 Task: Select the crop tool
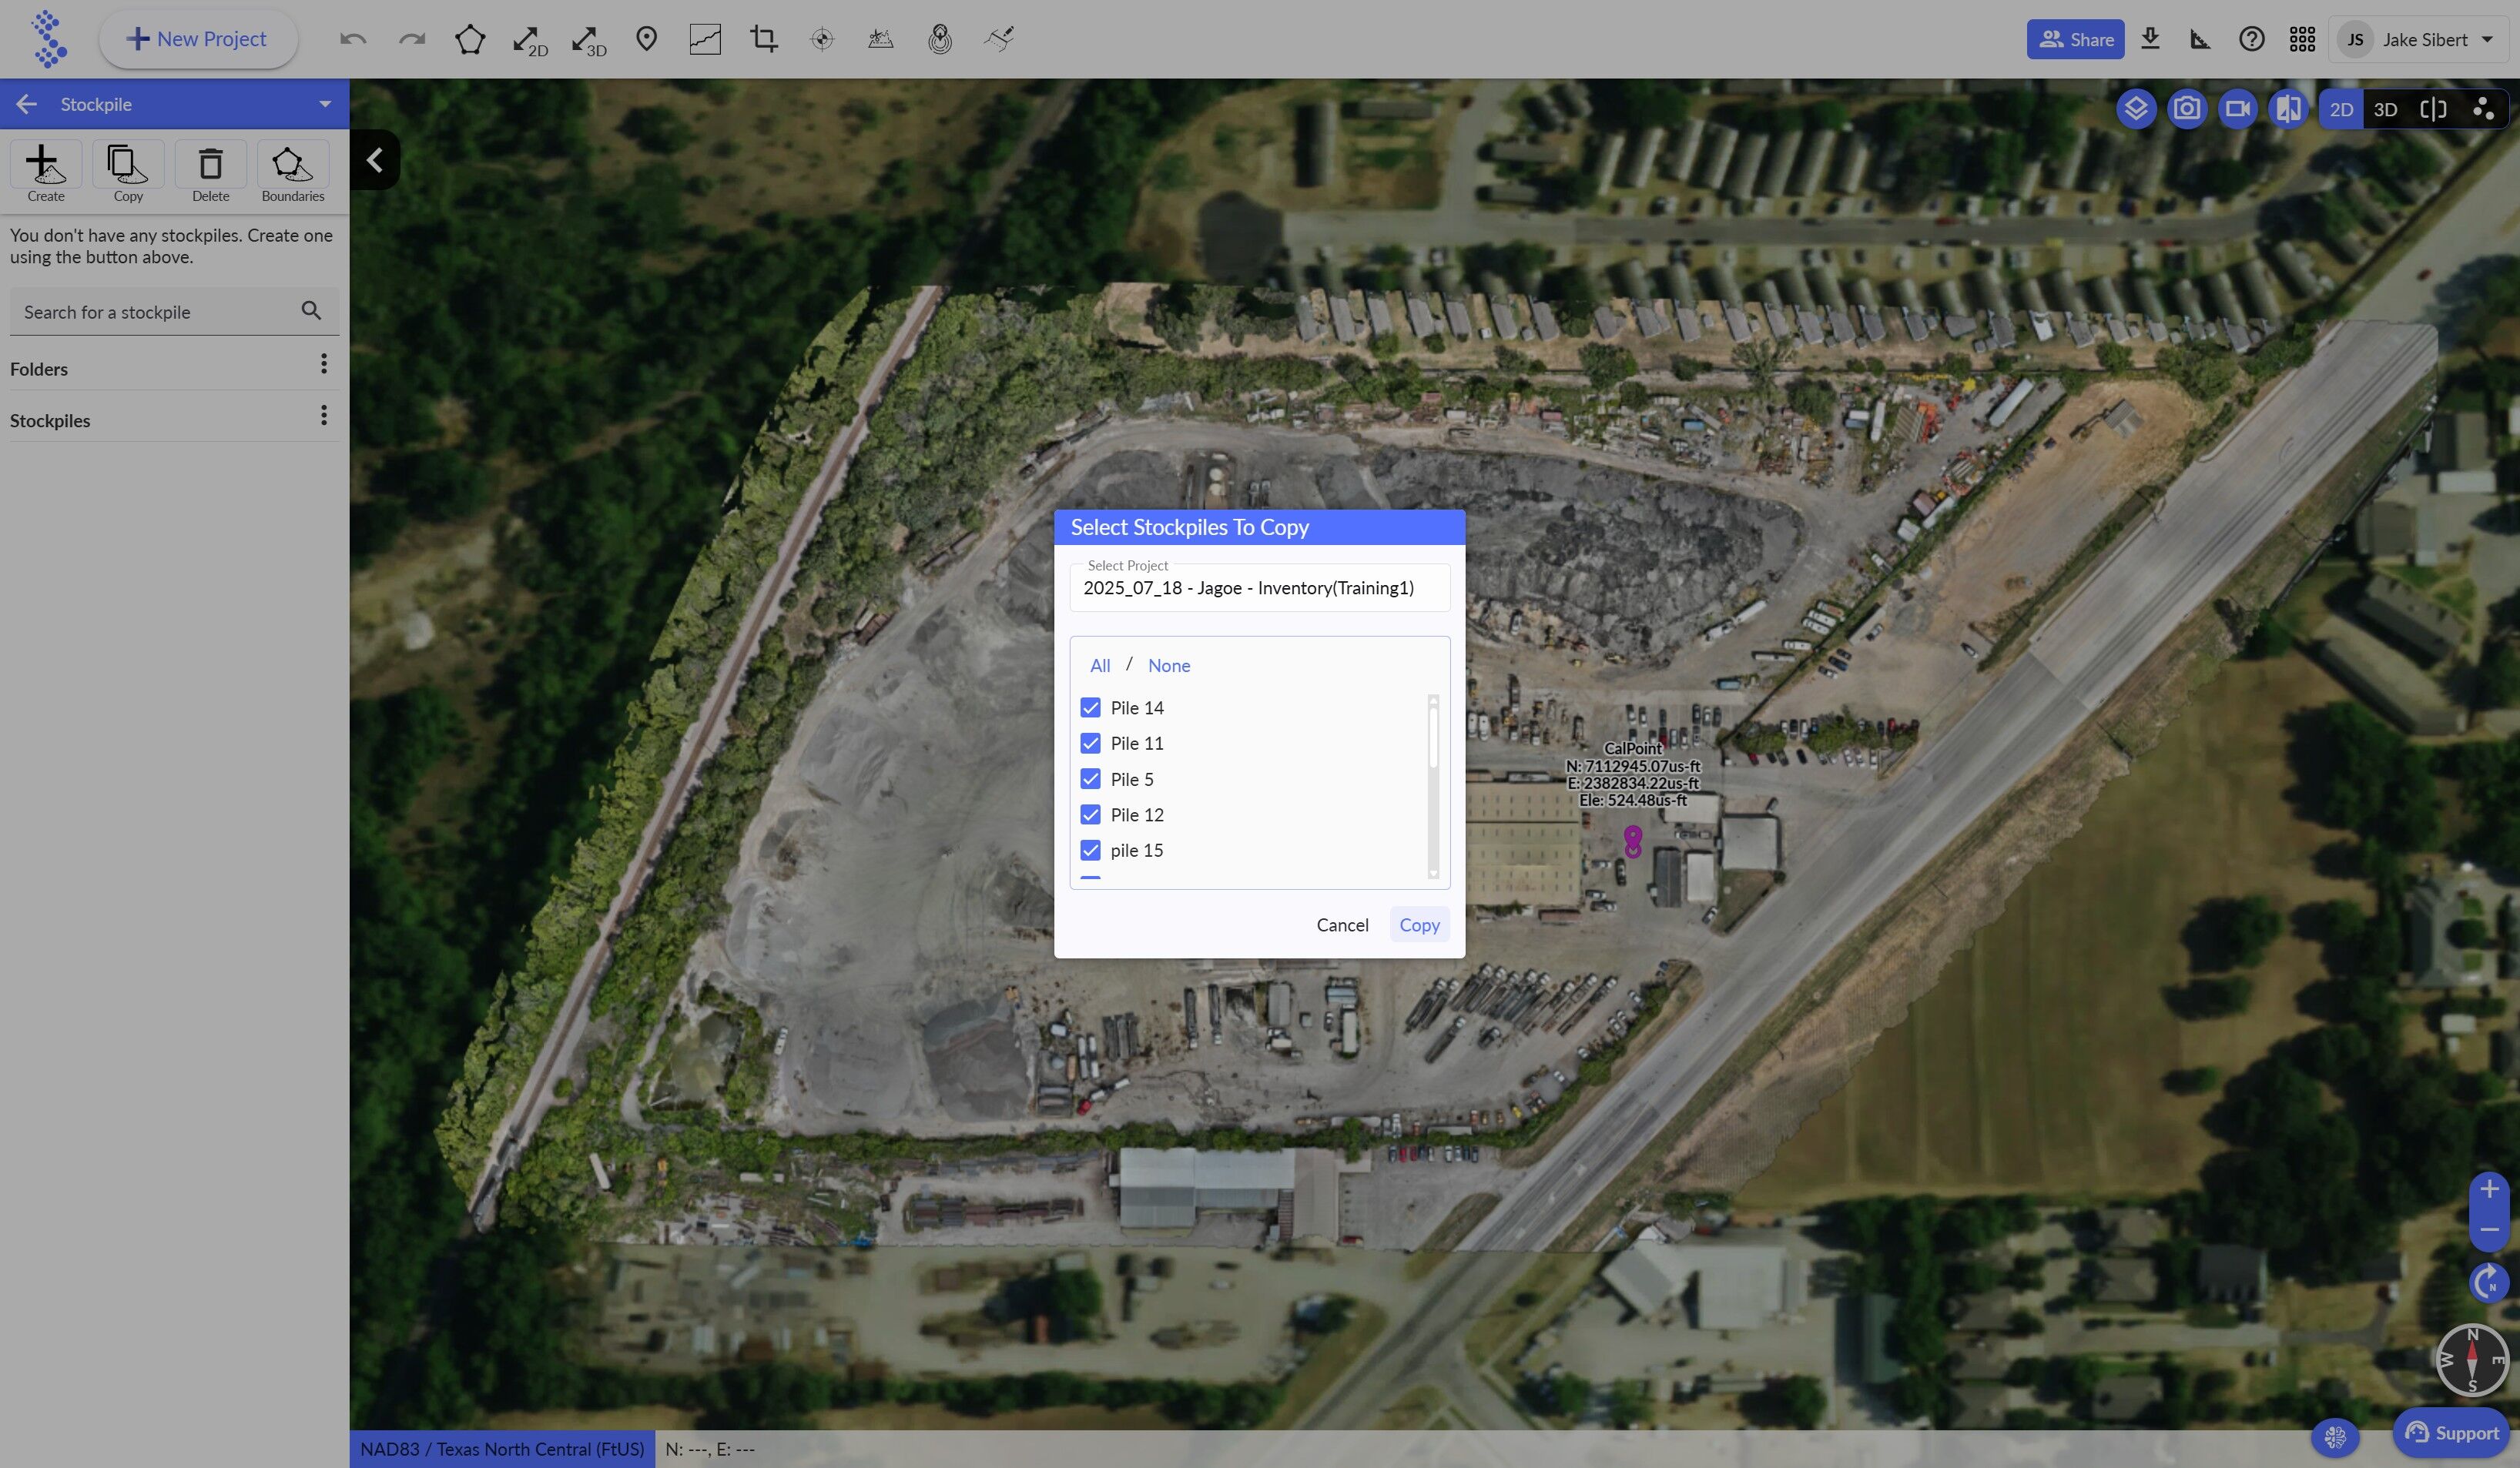click(764, 39)
